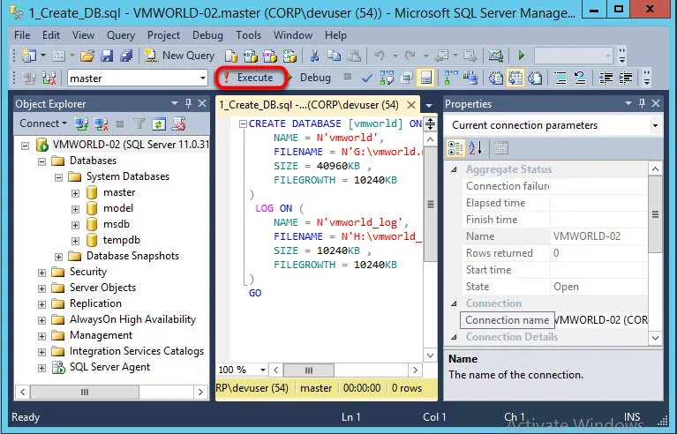Click the Open File folder icon
The width and height of the screenshot is (677, 434).
coord(87,56)
